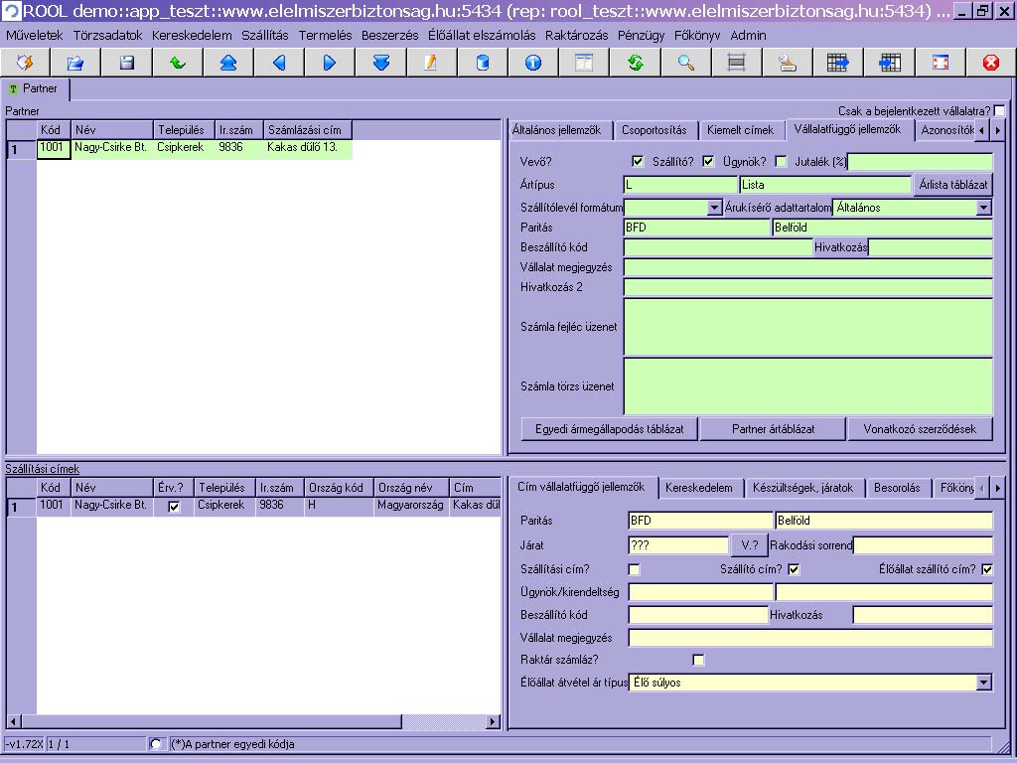Click the Árlista táblázat button
The width and height of the screenshot is (1017, 763).
[952, 185]
